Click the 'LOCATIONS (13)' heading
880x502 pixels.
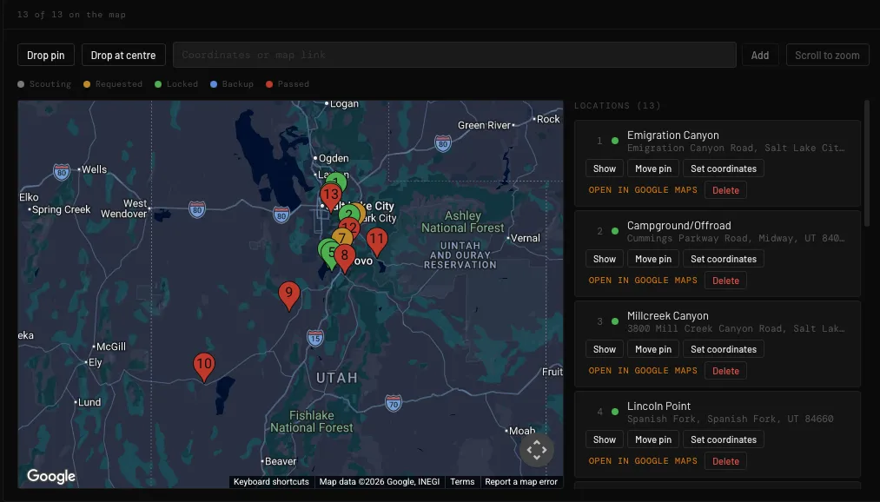[618, 105]
